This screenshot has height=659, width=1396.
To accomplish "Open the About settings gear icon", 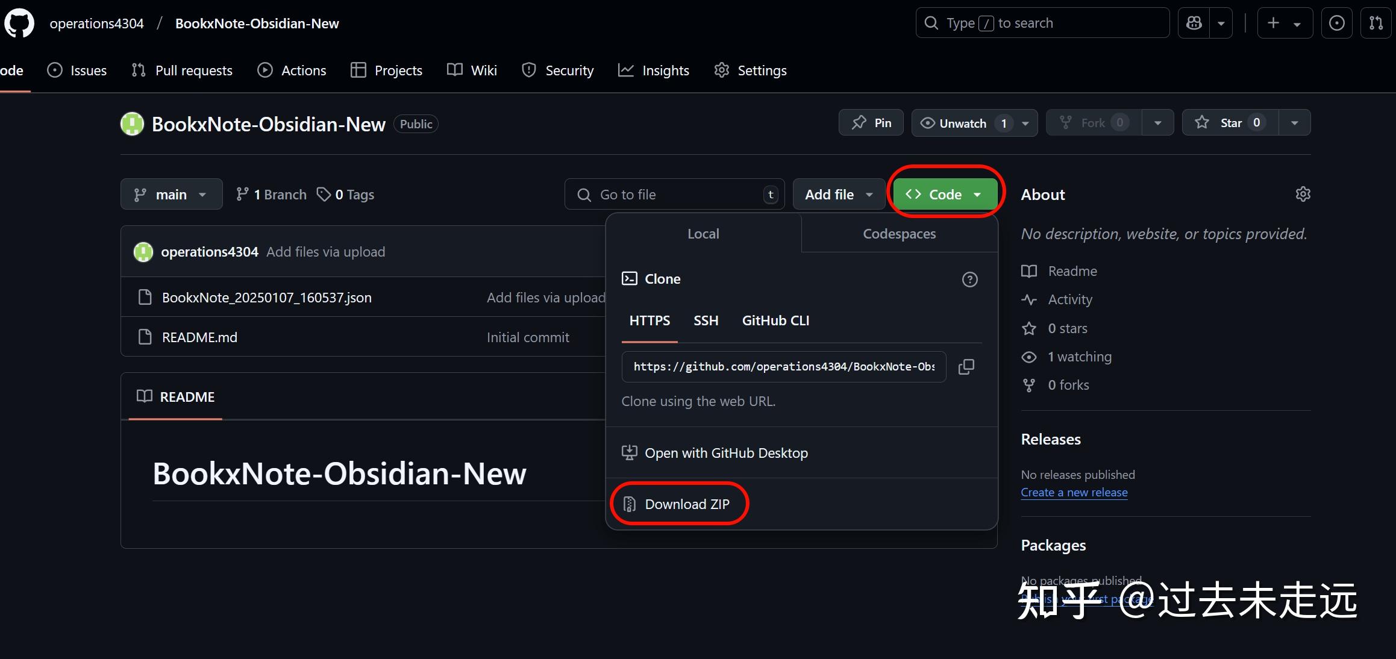I will pyautogui.click(x=1303, y=194).
